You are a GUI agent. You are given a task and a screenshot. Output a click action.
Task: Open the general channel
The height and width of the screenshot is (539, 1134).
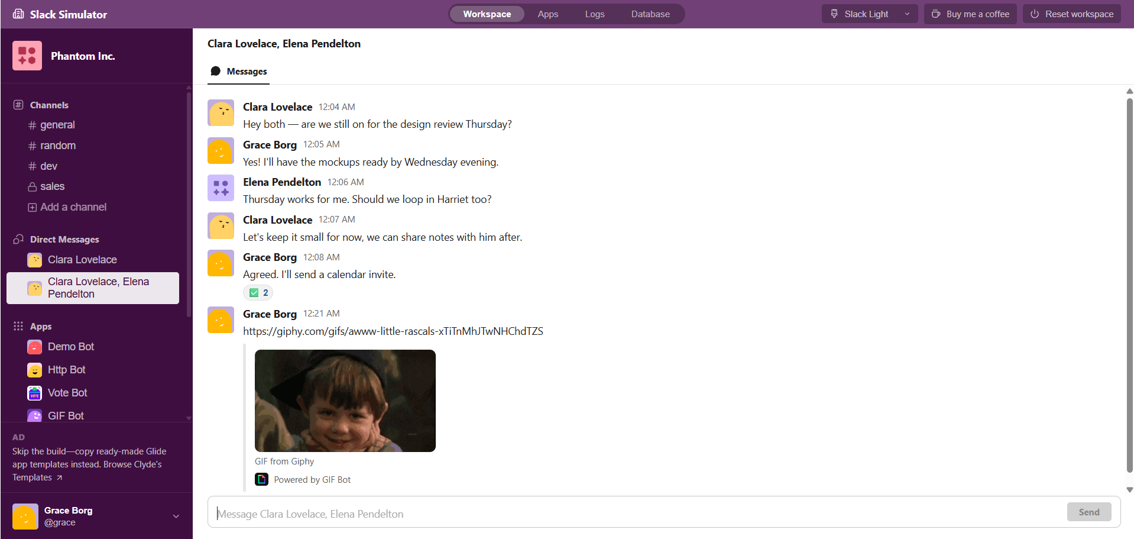(57, 125)
